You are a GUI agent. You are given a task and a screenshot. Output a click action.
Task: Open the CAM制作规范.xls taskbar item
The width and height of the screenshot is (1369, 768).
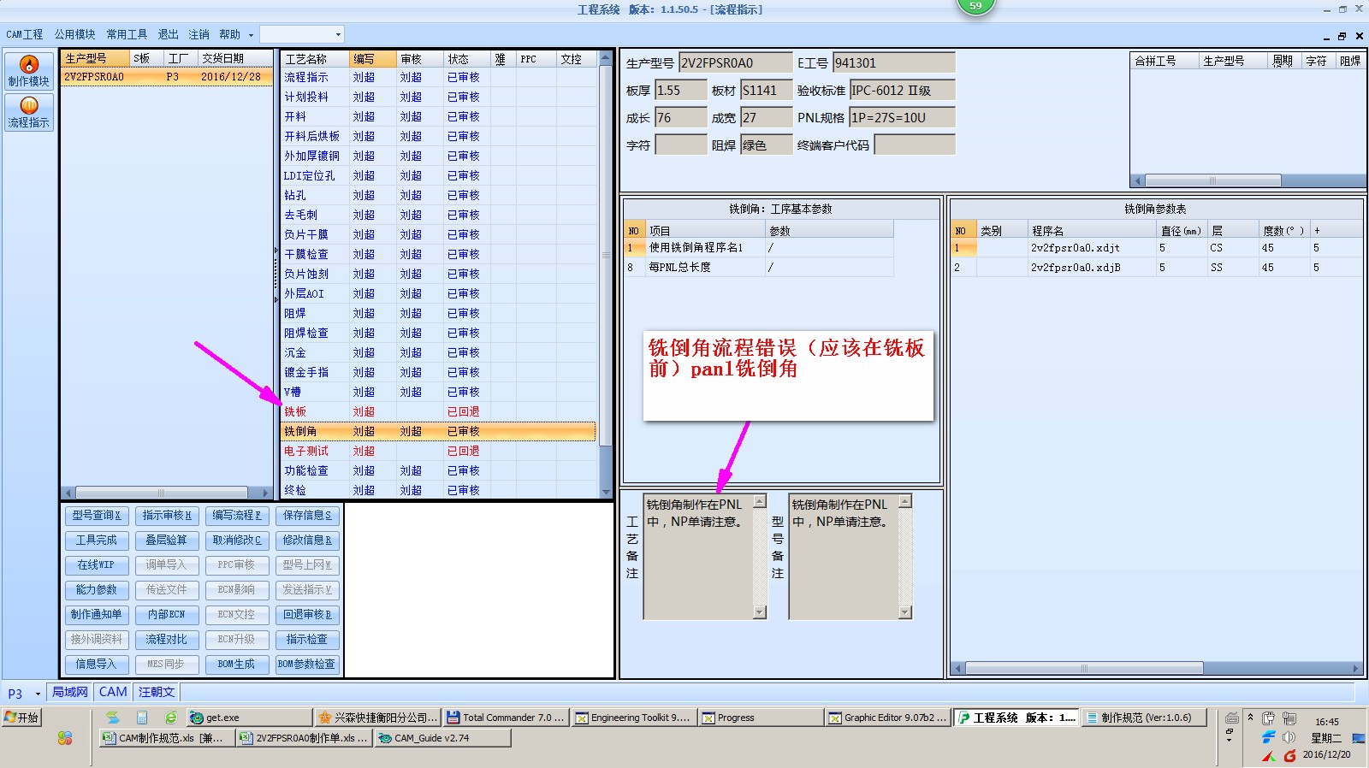pos(166,738)
